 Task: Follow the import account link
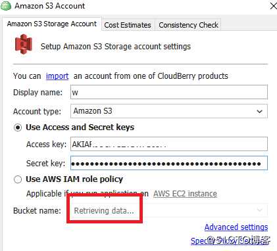point(57,76)
